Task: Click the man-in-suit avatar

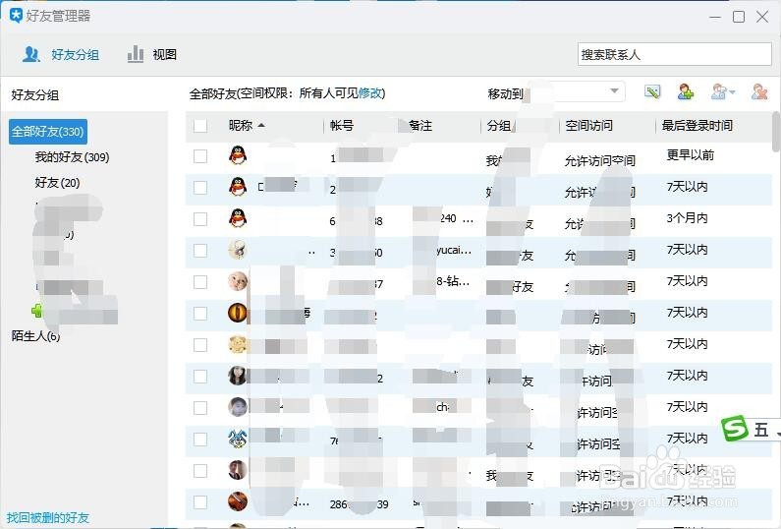Action: tap(238, 470)
